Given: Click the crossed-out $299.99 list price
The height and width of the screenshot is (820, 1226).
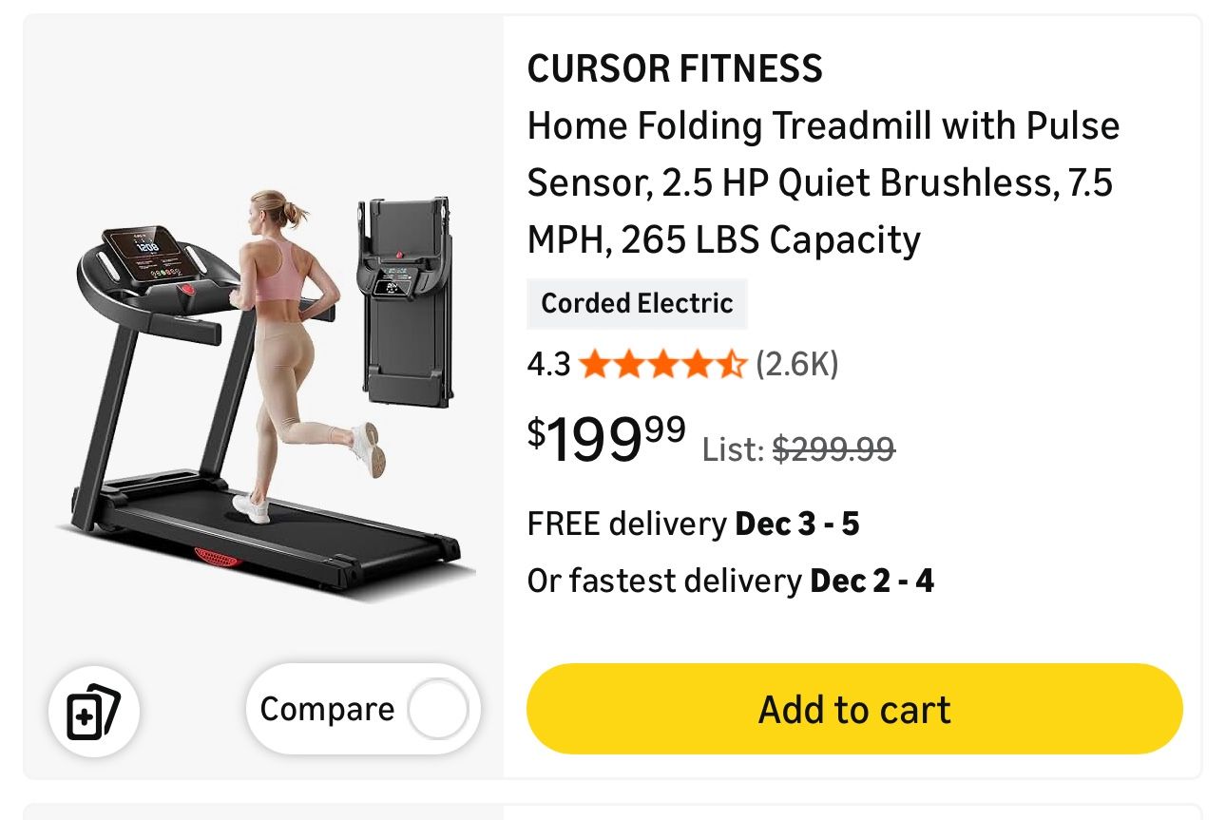Looking at the screenshot, I should pos(833,450).
